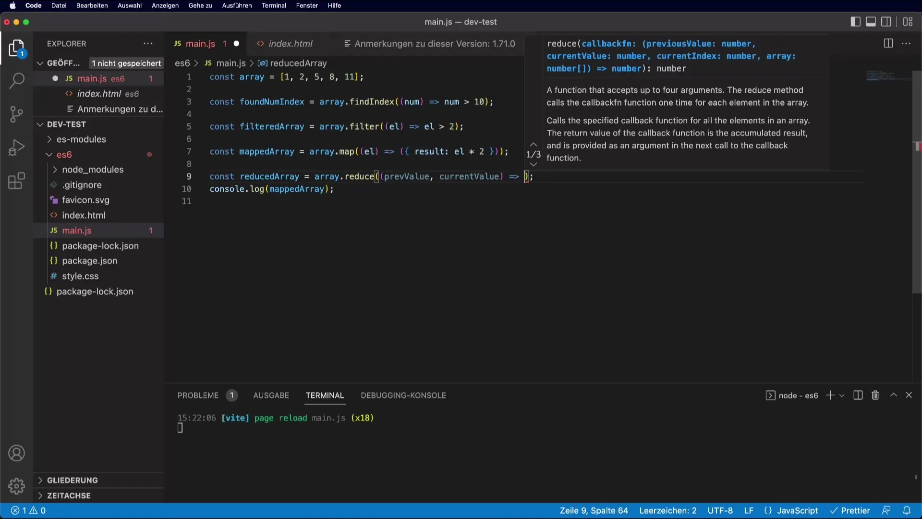Click the terminal input cursor
Screen dimensions: 922x519
tap(180, 428)
